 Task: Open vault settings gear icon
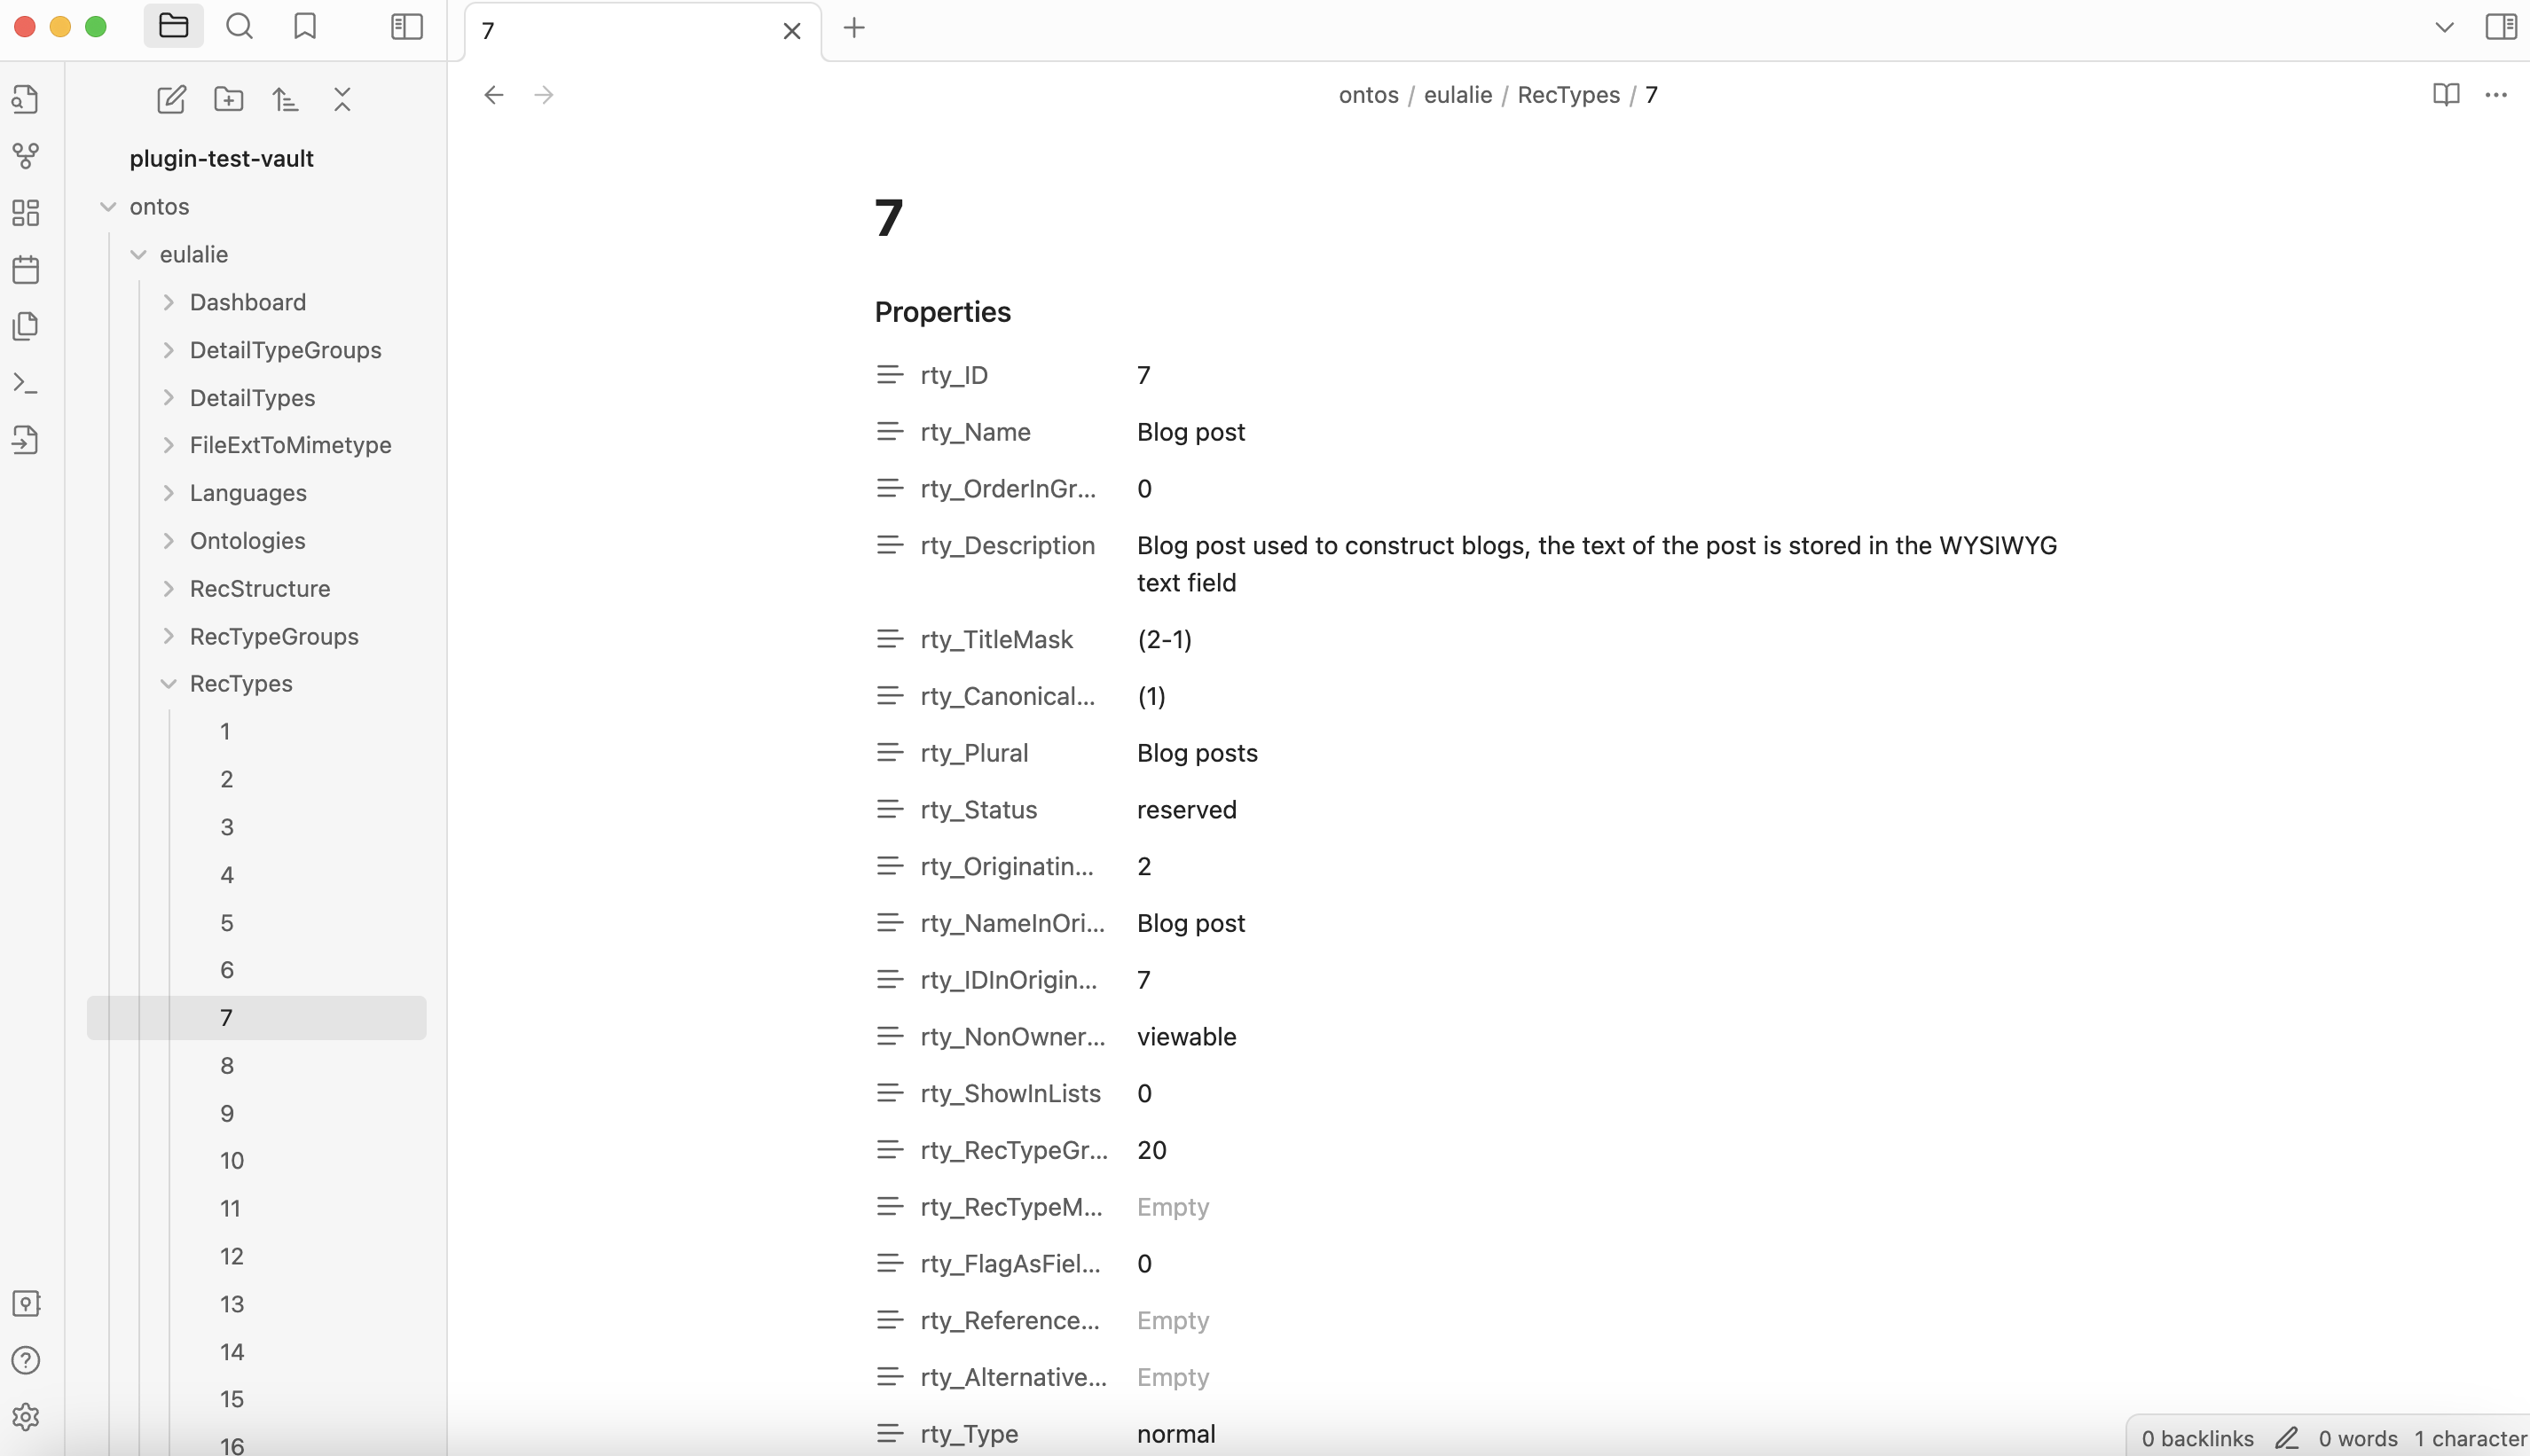26,1416
